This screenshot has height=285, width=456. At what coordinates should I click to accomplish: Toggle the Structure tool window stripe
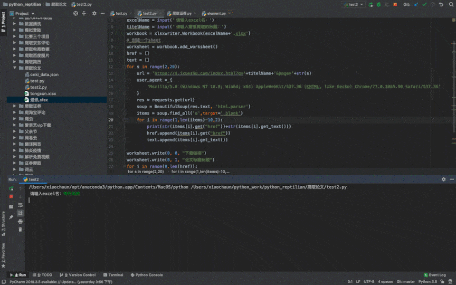[3, 222]
